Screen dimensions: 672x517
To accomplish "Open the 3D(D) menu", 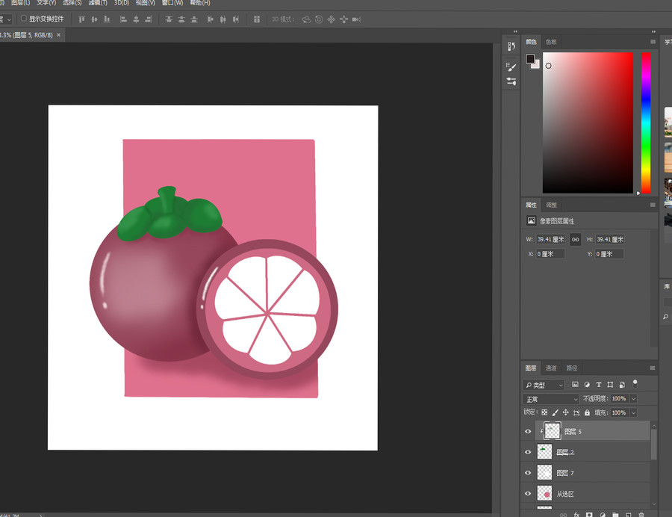I will pyautogui.click(x=121, y=2).
